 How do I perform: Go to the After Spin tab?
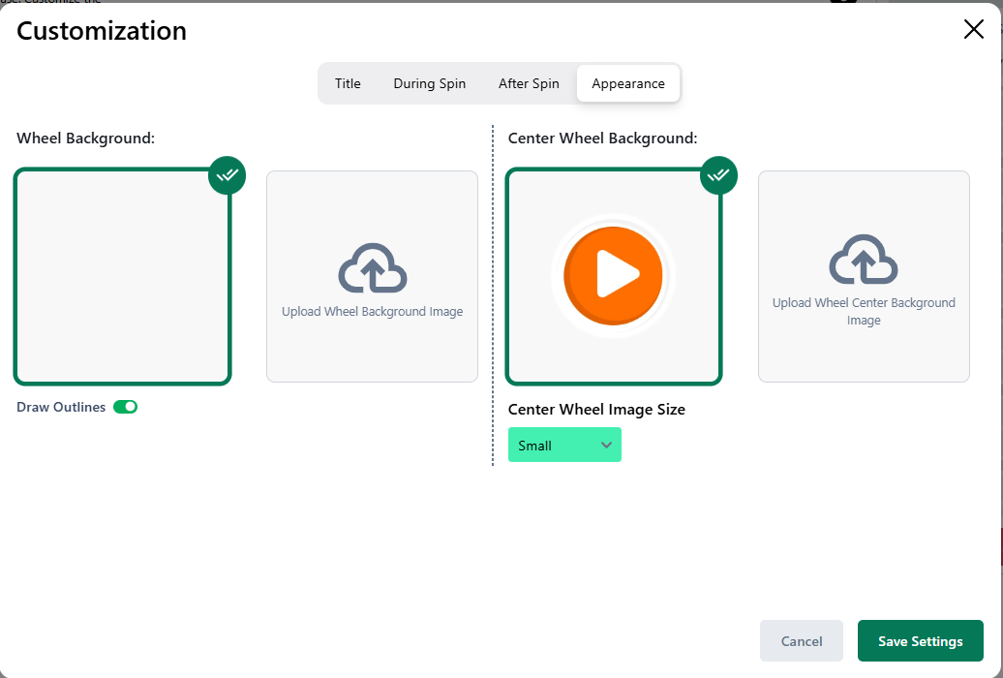(529, 83)
